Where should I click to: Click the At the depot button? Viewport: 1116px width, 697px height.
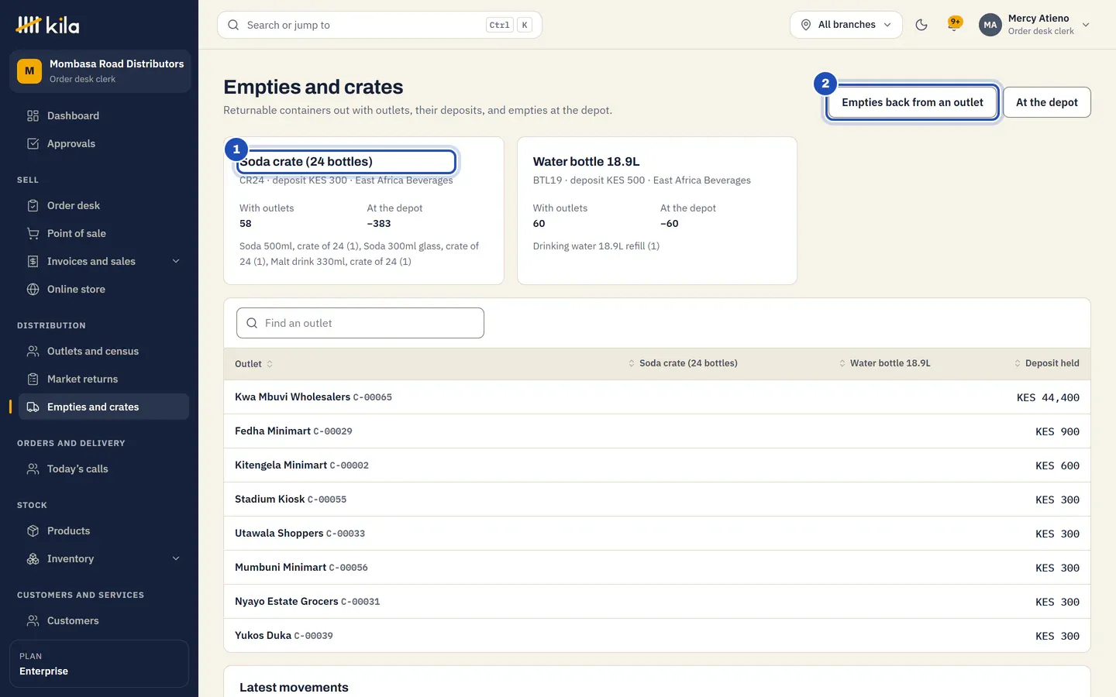[x=1047, y=102]
